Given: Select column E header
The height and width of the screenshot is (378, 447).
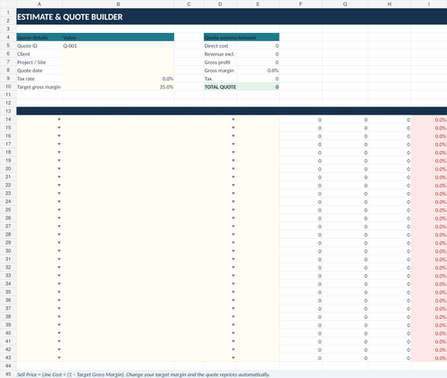Looking at the screenshot, I should pyautogui.click(x=257, y=4).
